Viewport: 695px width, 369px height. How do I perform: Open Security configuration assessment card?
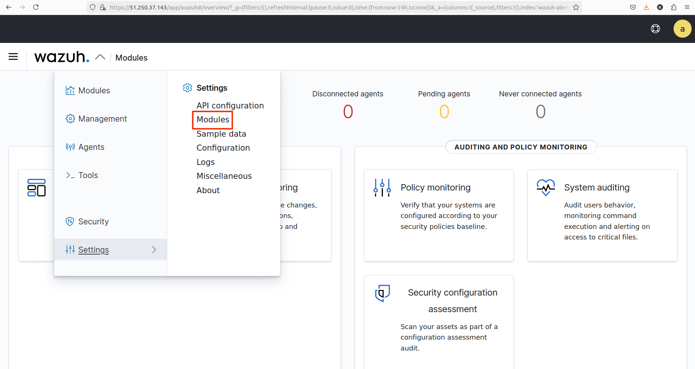click(x=439, y=322)
